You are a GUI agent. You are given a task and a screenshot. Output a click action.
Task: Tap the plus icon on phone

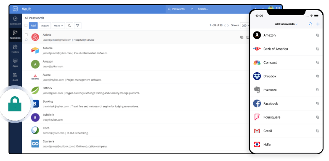tap(318, 24)
